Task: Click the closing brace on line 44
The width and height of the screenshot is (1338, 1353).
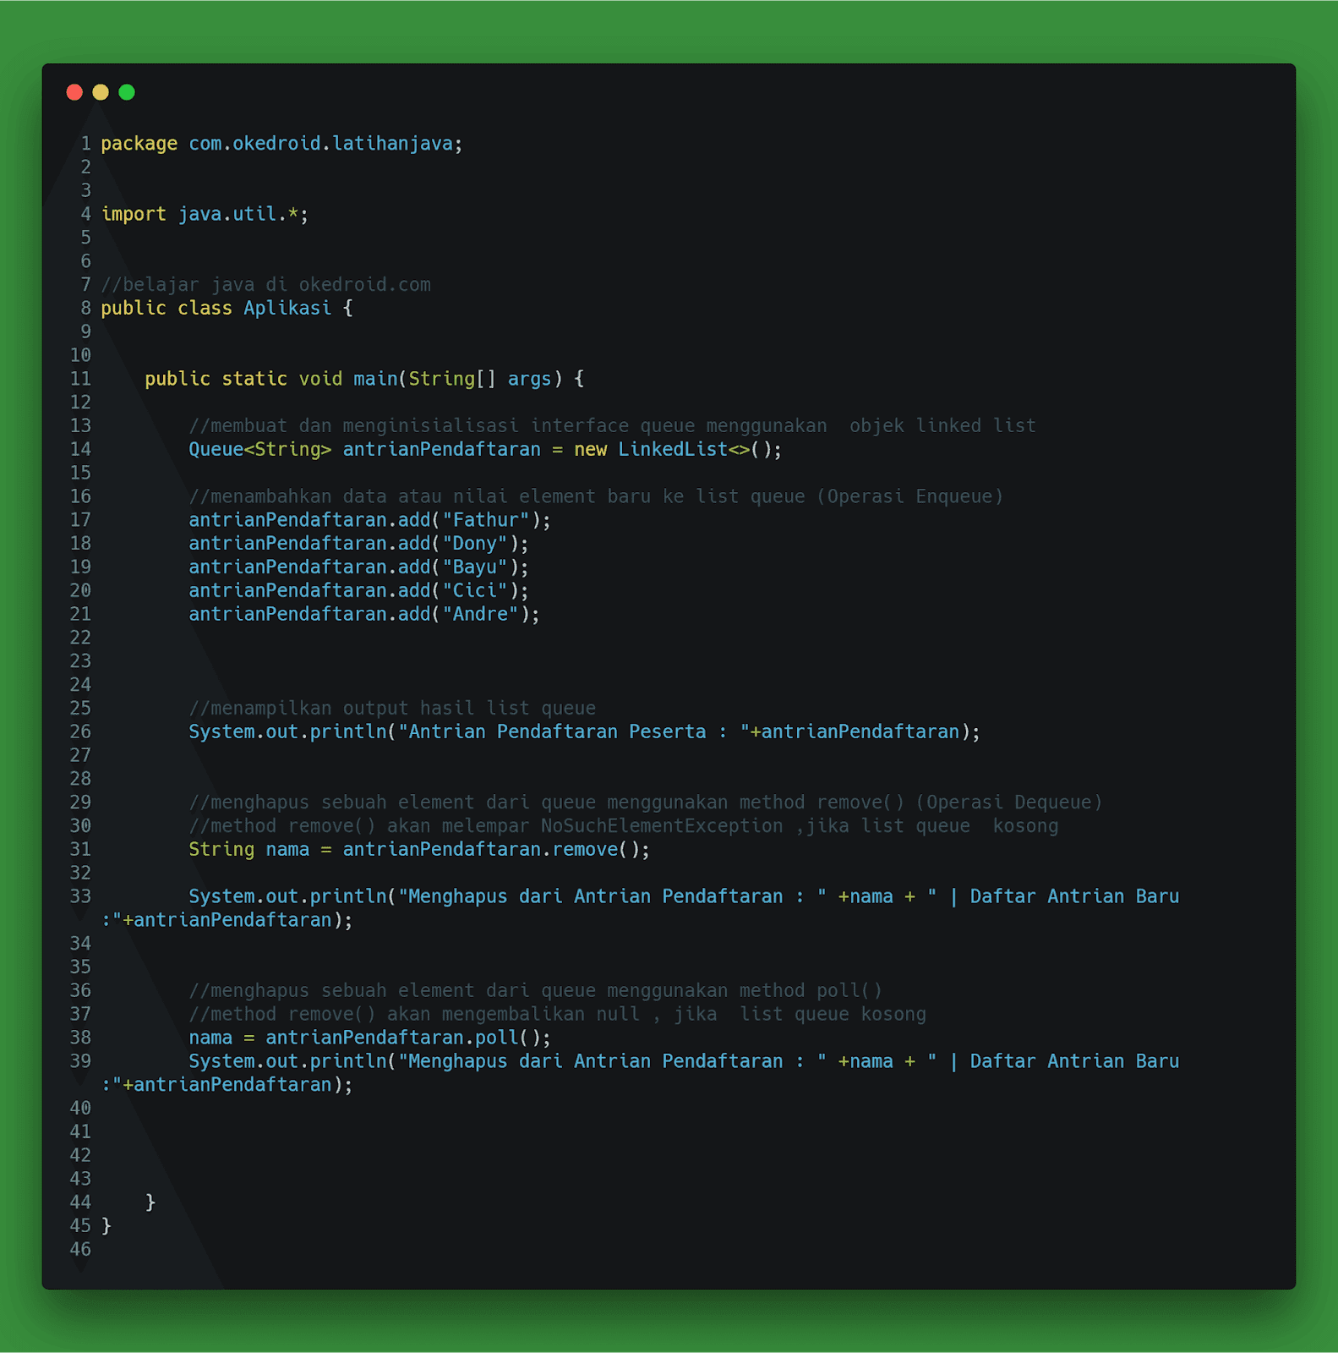Action: click(x=150, y=1202)
